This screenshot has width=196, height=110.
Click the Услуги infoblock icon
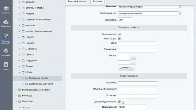click(x=23, y=72)
